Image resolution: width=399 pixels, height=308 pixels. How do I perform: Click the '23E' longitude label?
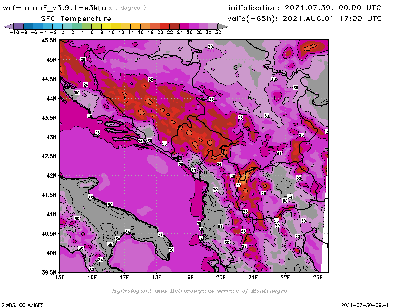pyautogui.click(x=318, y=277)
